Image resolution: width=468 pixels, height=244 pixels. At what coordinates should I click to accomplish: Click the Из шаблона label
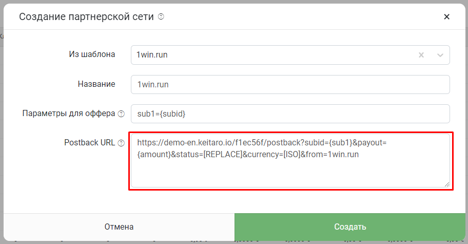(x=92, y=54)
